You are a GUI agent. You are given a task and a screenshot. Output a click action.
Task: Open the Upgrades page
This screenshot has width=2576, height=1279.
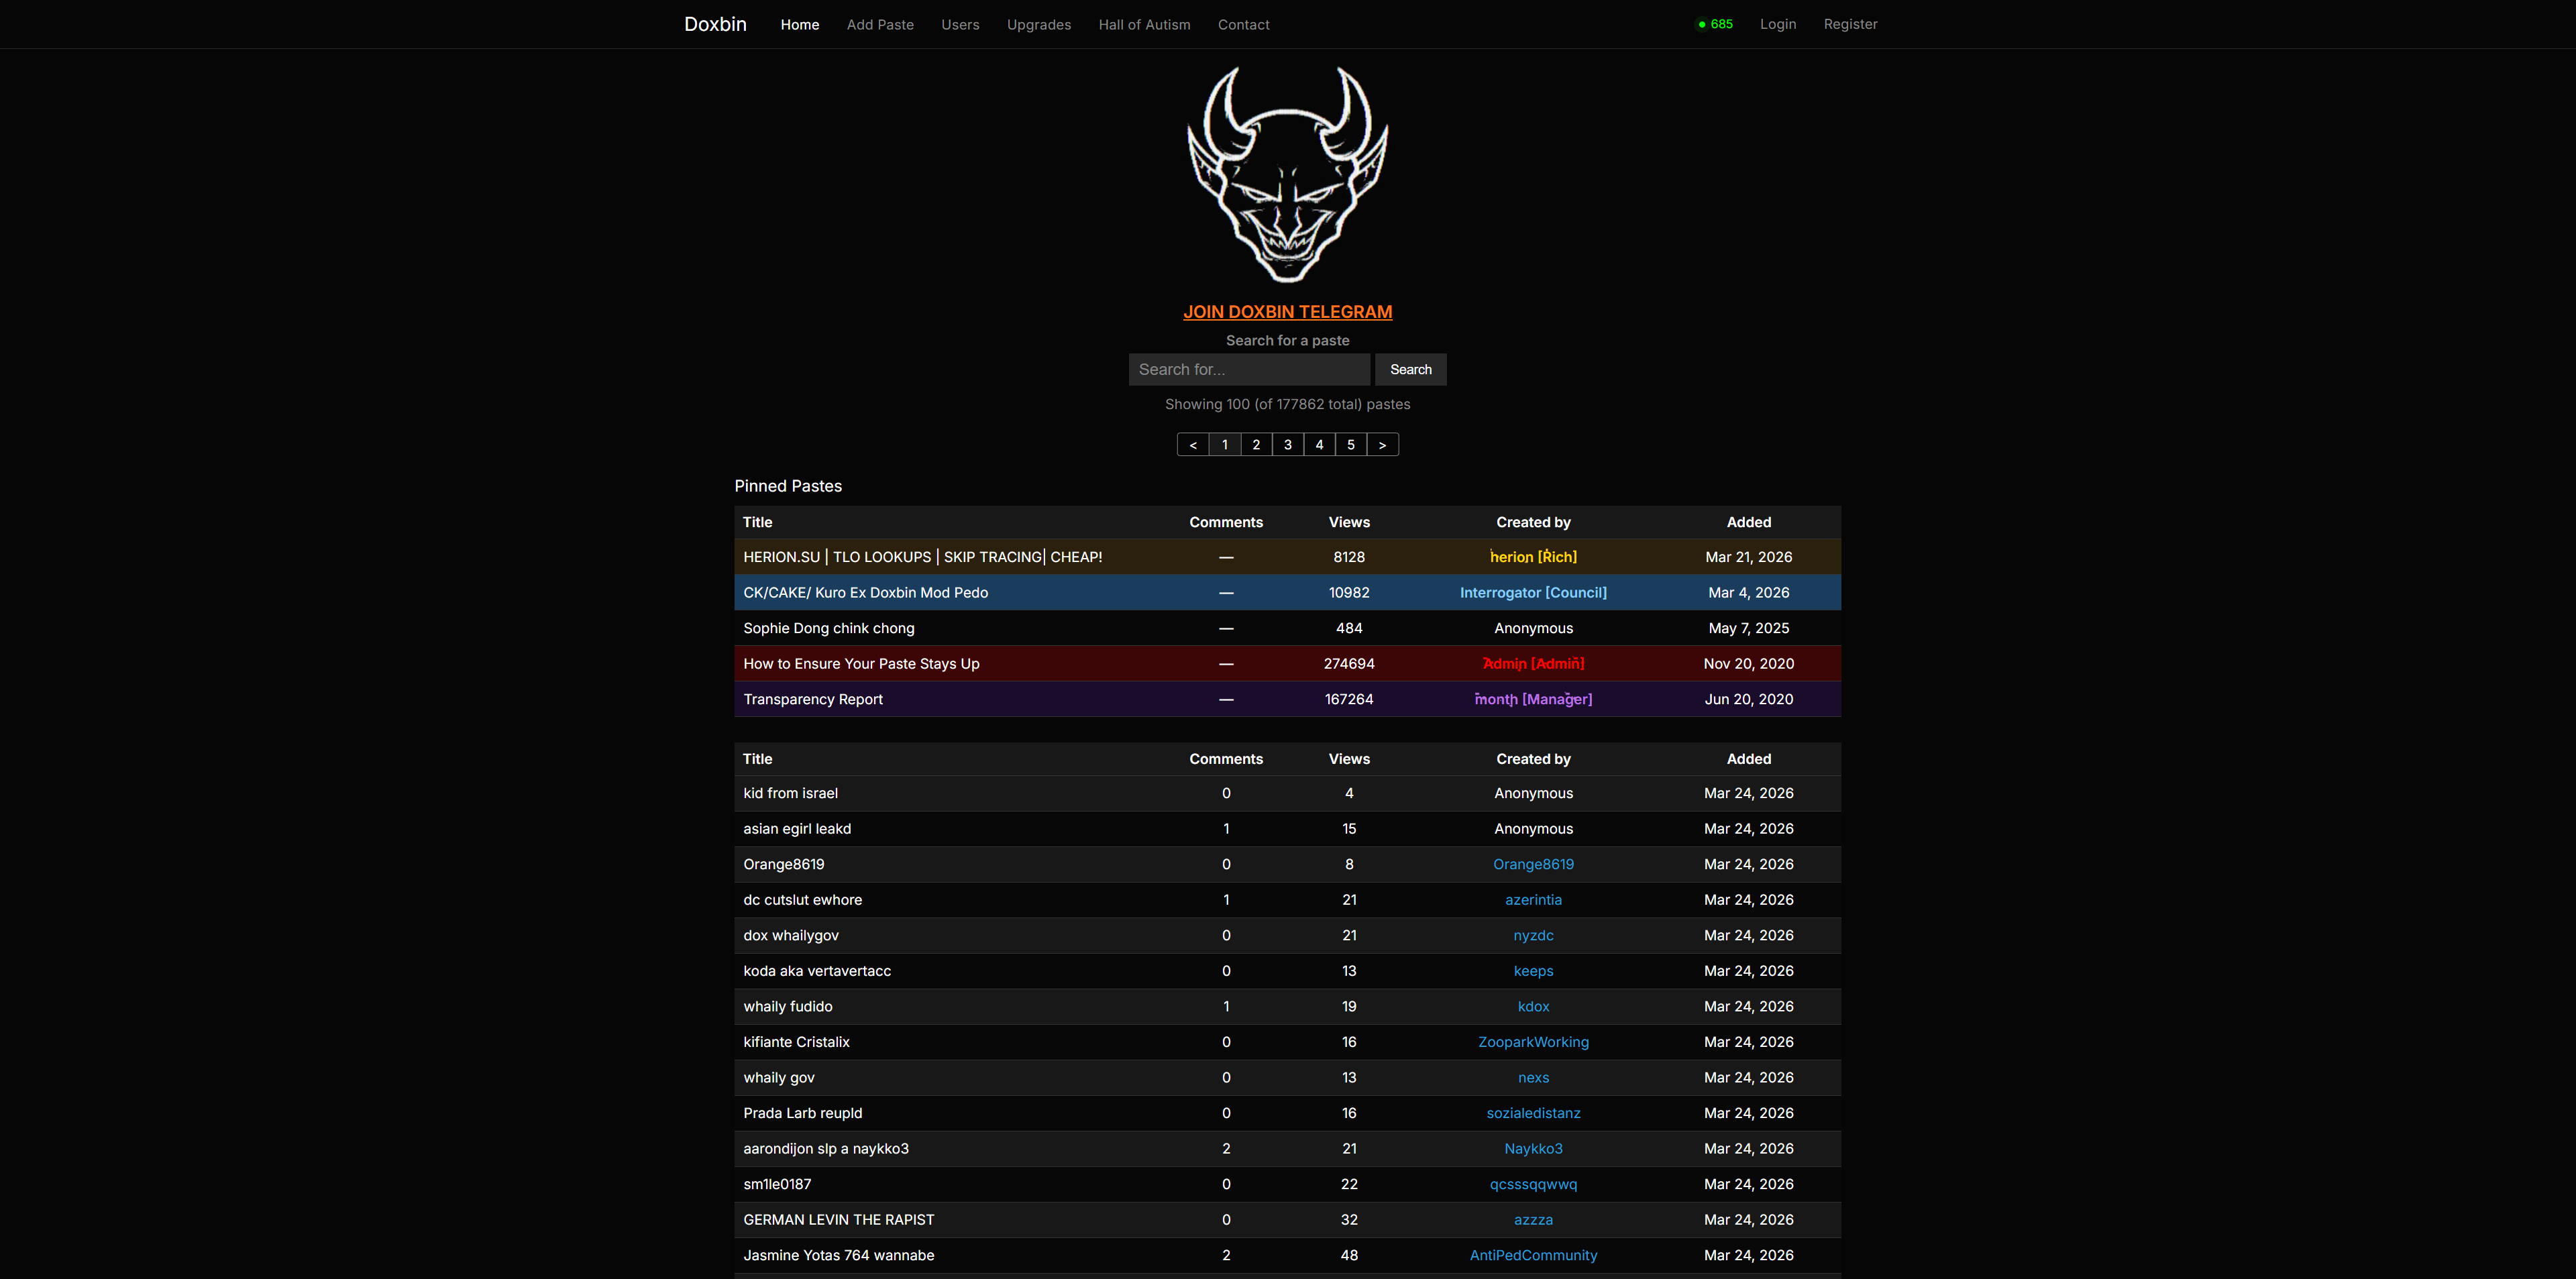click(x=1039, y=24)
